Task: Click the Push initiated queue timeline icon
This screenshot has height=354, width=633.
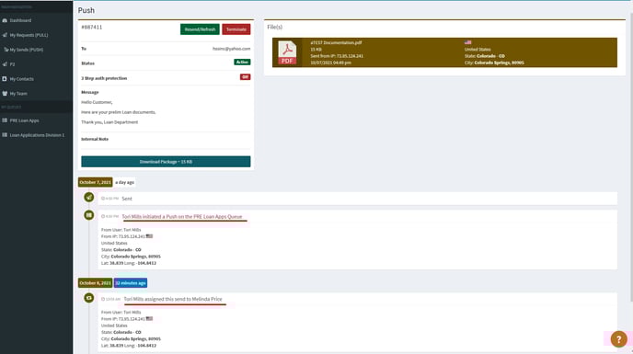Action: 89,215
